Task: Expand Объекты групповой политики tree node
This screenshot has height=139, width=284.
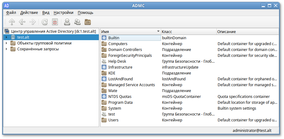Action: tap(6, 43)
